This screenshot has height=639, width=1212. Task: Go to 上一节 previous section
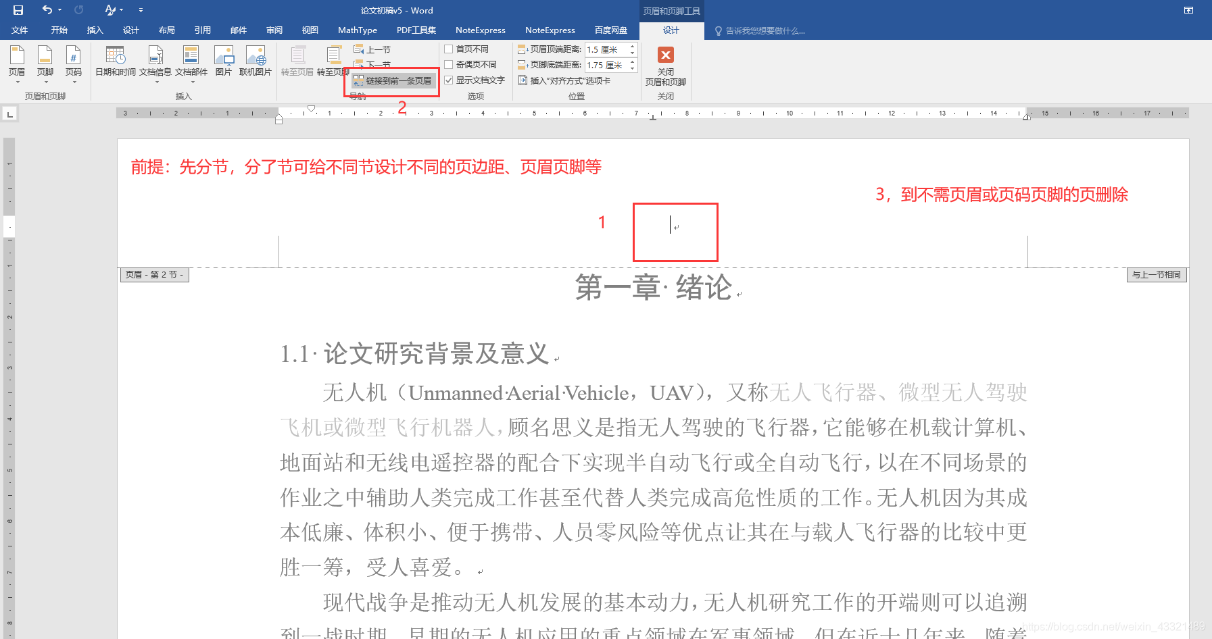point(372,50)
